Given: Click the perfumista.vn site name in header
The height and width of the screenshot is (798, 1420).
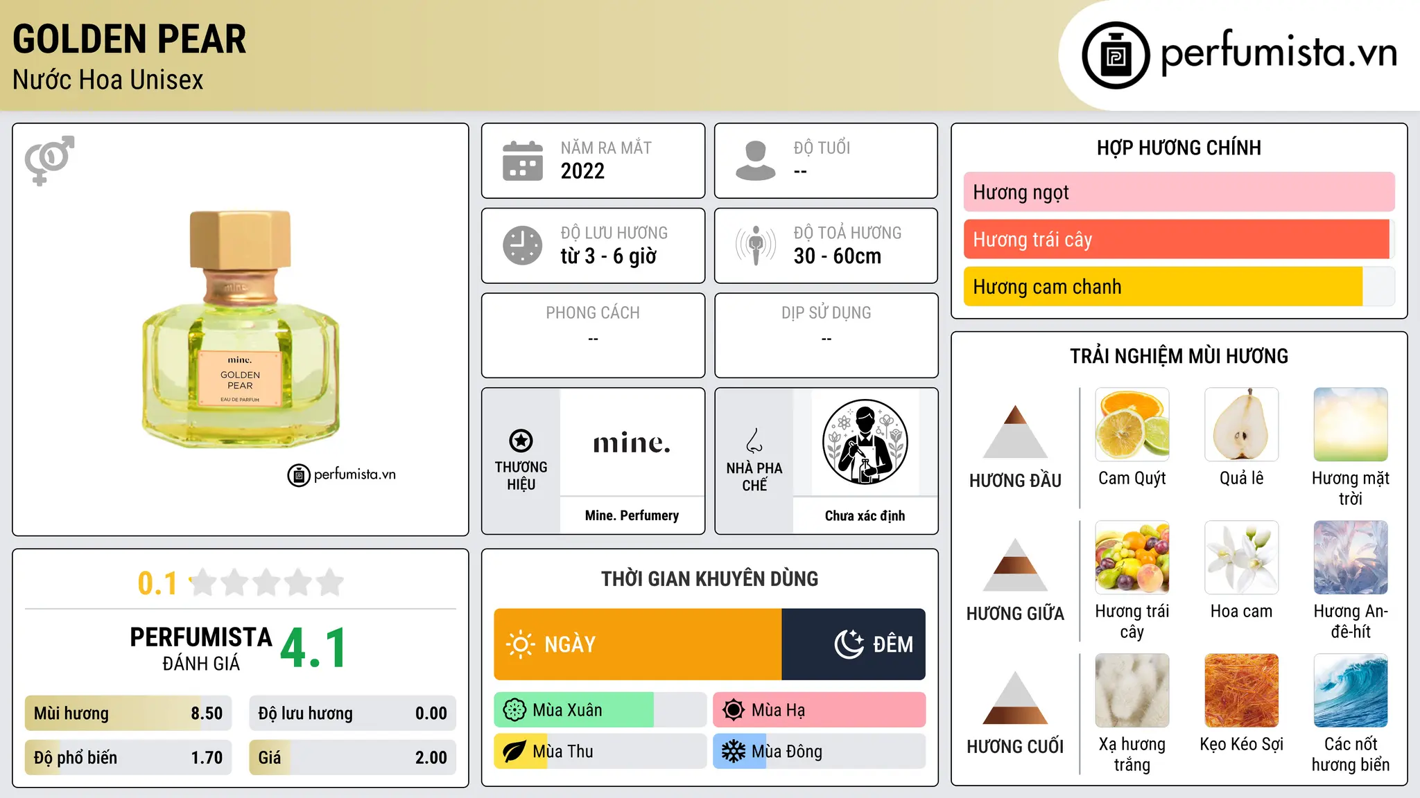Looking at the screenshot, I should [x=1279, y=53].
